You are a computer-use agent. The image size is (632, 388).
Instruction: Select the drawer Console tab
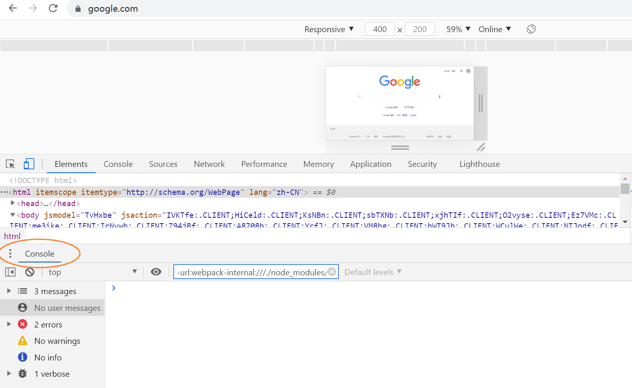pos(40,254)
